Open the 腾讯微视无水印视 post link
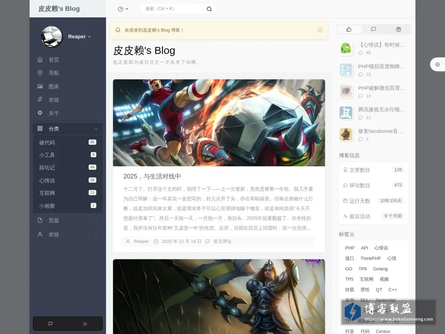The height and width of the screenshot is (334, 445). click(x=382, y=109)
